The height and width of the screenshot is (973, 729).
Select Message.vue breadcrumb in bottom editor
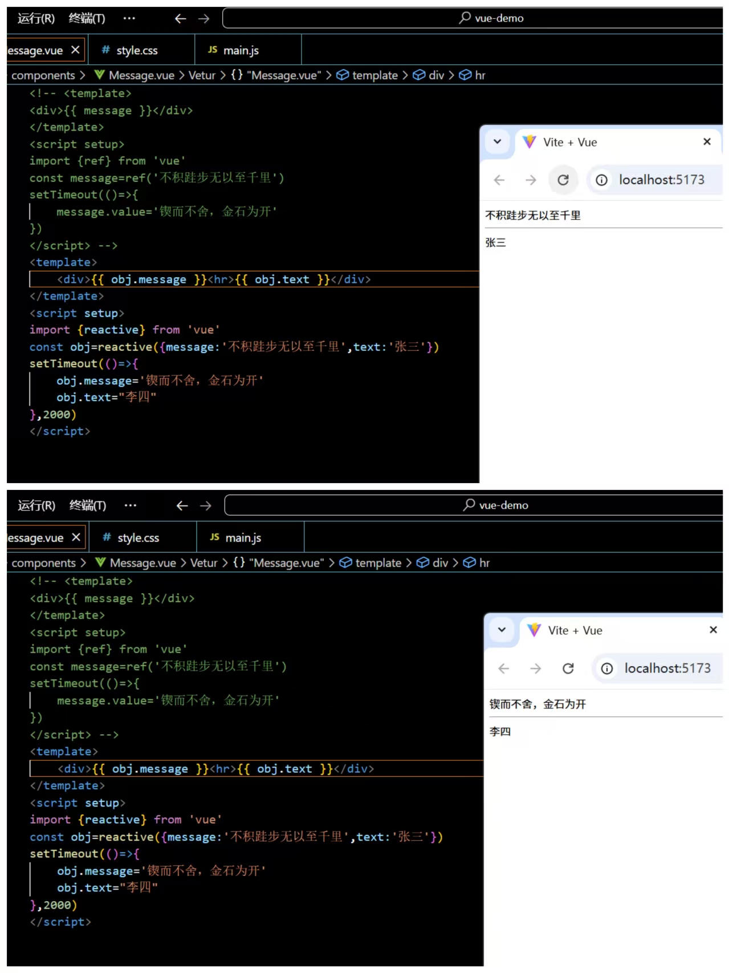pos(136,563)
